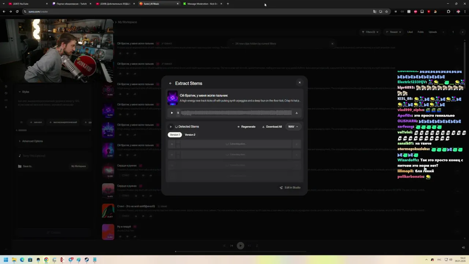Reload the page
Viewport: 469px width, 264px height.
click(x=17, y=11)
